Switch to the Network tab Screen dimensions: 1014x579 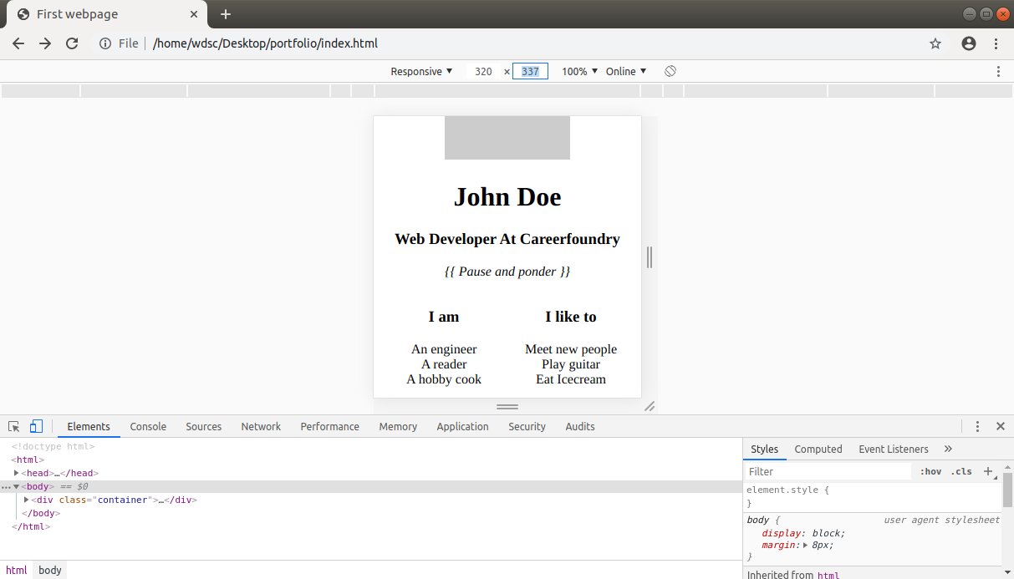point(261,426)
